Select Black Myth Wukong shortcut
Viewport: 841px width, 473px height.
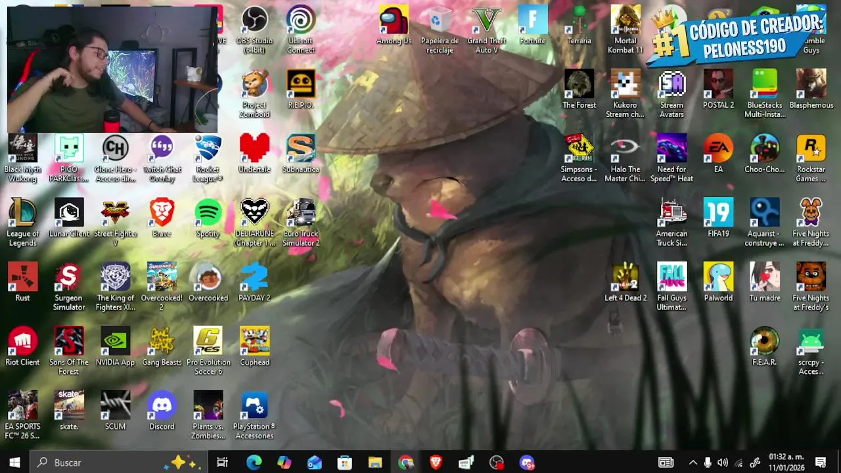22,158
